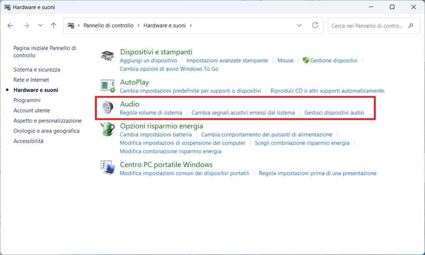Click the Up one level arrow
425x255 pixels.
(54, 26)
